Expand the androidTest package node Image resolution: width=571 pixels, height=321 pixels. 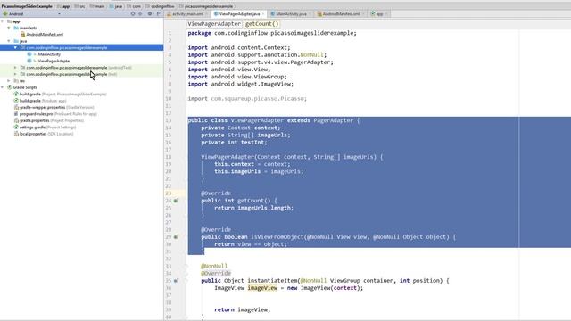click(15, 68)
